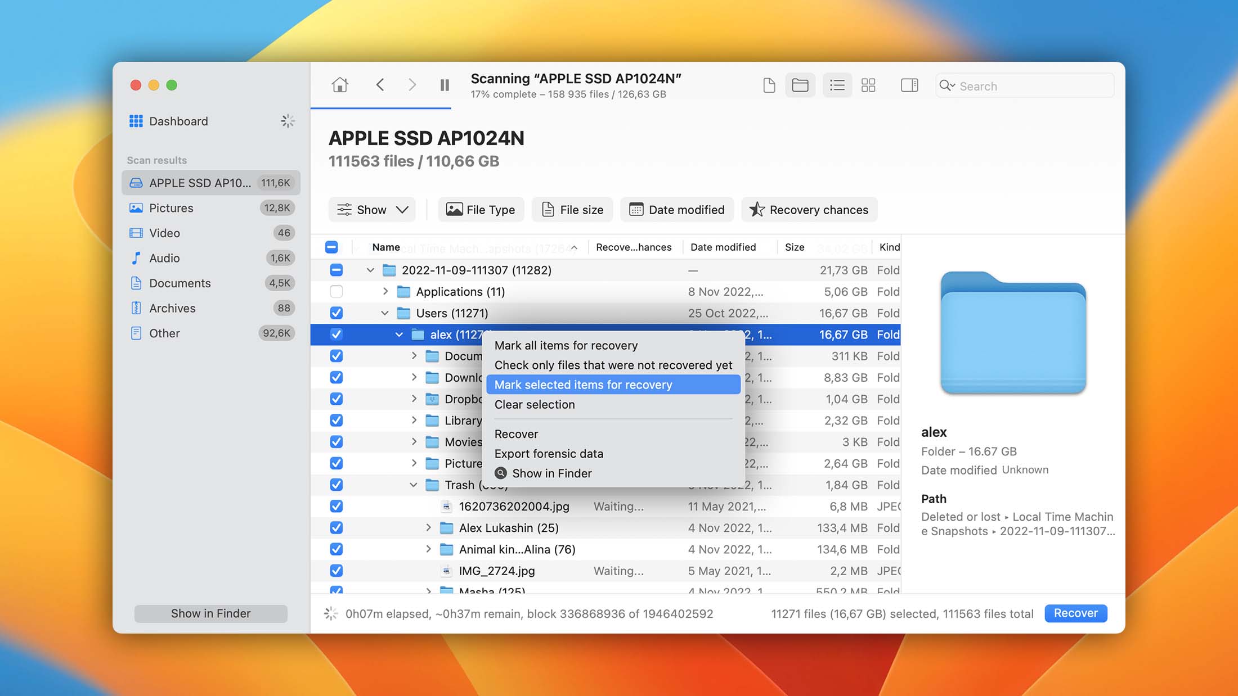Collapse the 2022-11-09-111307 folder
The width and height of the screenshot is (1238, 696).
pyautogui.click(x=370, y=270)
